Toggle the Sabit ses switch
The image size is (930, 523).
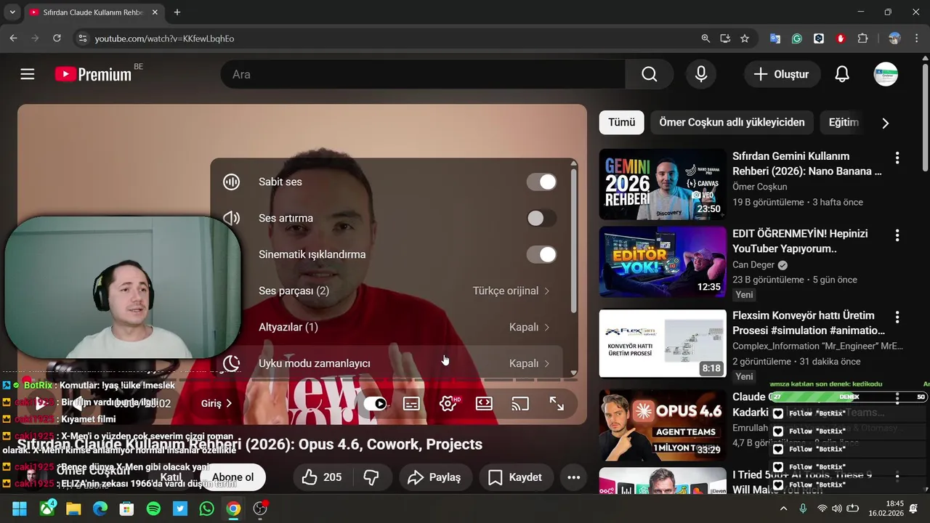tap(541, 182)
